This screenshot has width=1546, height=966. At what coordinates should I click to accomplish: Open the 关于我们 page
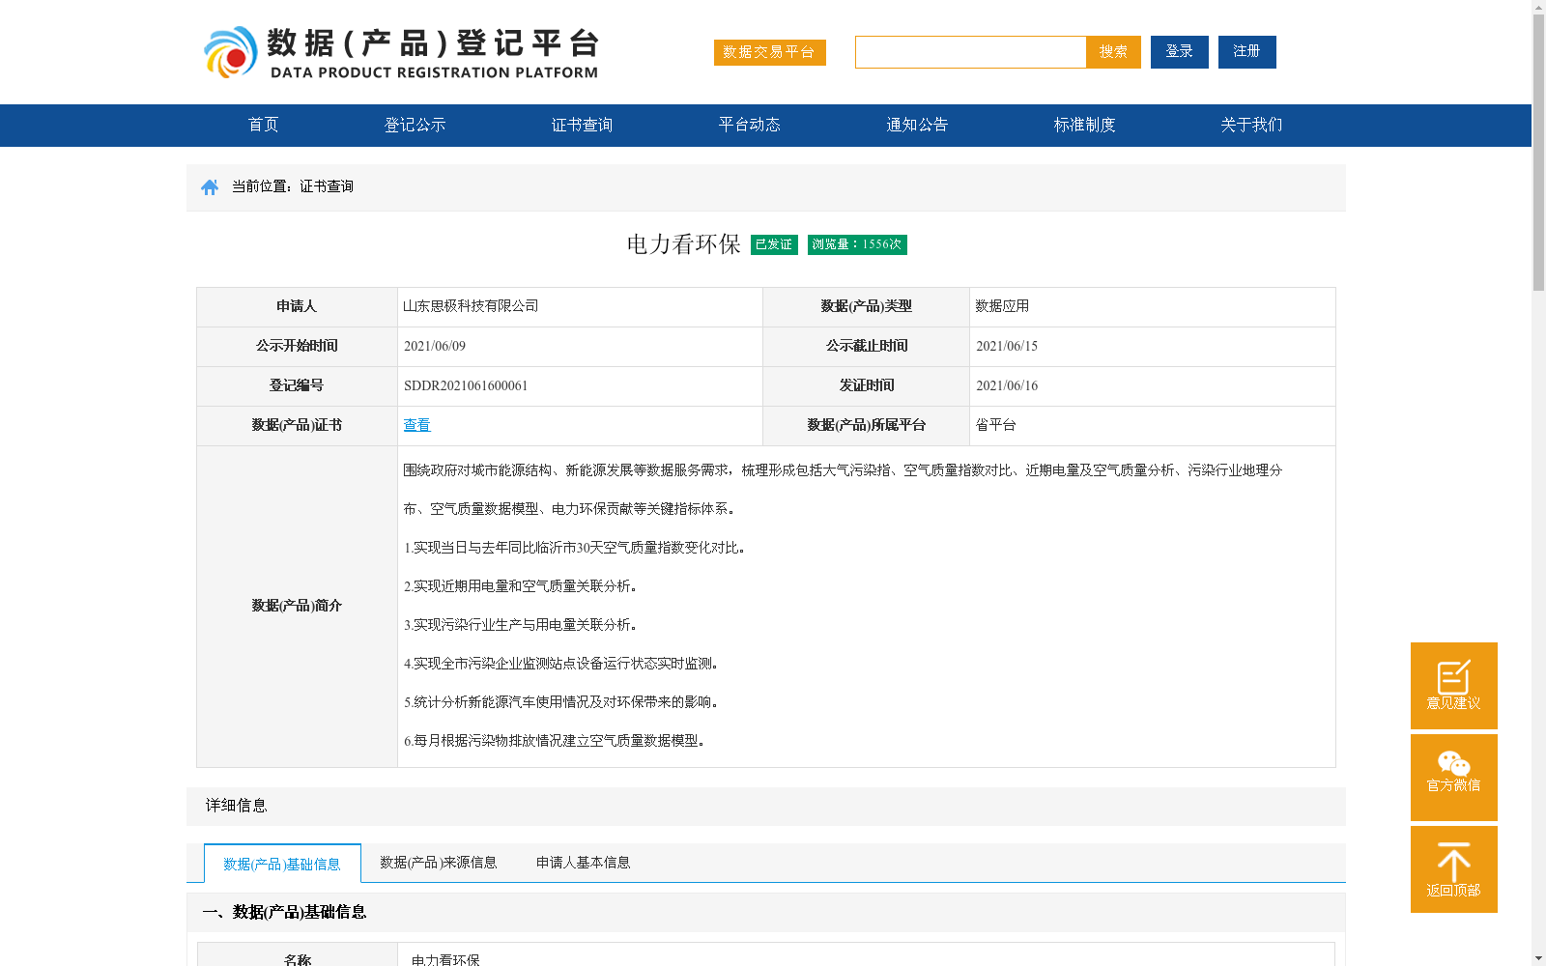click(x=1250, y=125)
